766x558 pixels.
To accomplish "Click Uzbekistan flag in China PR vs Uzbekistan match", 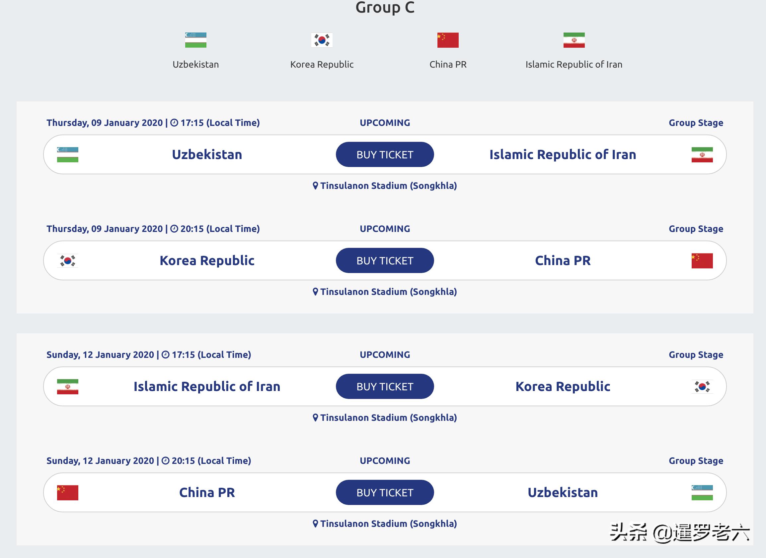I will point(702,493).
